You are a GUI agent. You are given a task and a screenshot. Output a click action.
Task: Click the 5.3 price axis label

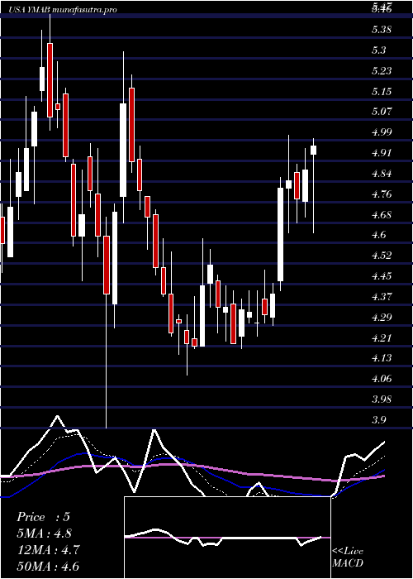pos(379,50)
